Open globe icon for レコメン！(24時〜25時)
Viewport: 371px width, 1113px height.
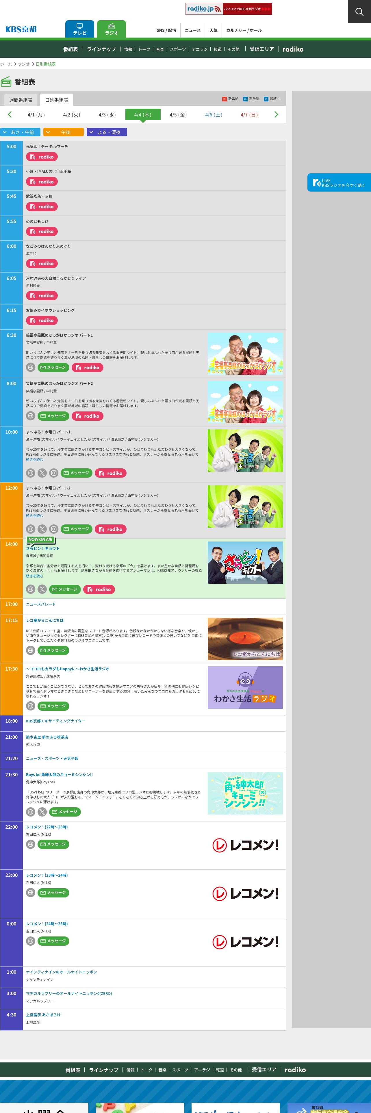click(31, 941)
